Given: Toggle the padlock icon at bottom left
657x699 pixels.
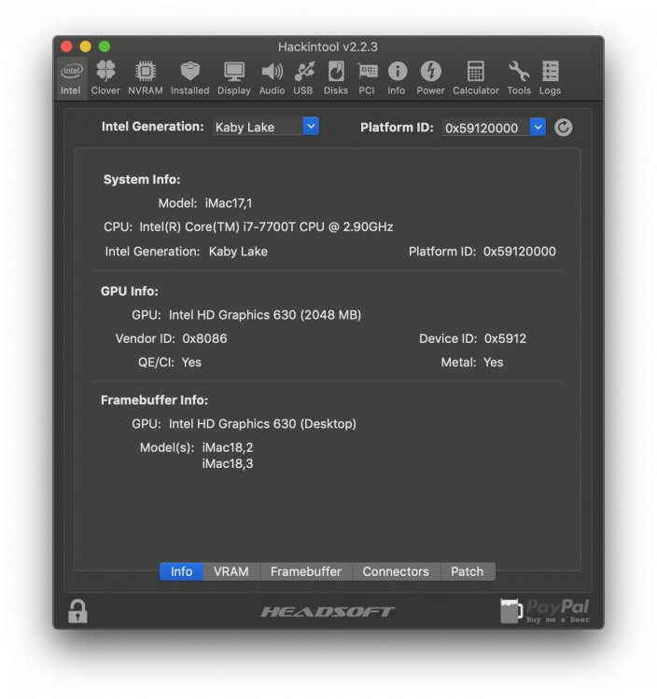Looking at the screenshot, I should (x=77, y=611).
